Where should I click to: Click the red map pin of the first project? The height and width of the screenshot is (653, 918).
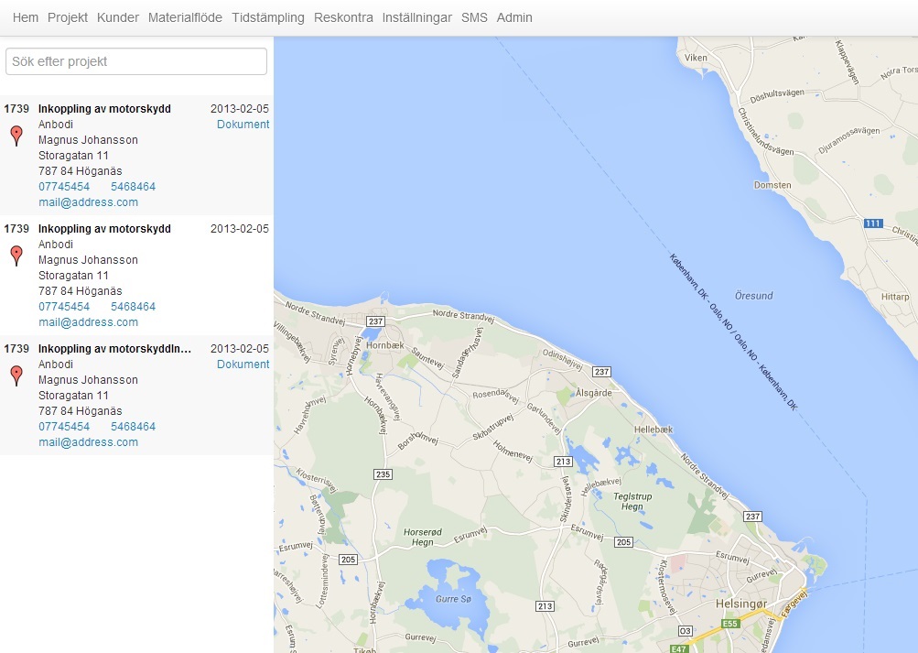16,136
